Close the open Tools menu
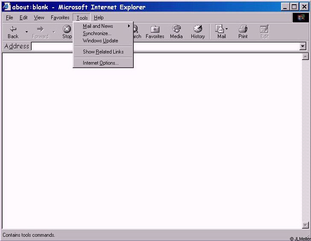311x241 pixels. click(x=82, y=18)
